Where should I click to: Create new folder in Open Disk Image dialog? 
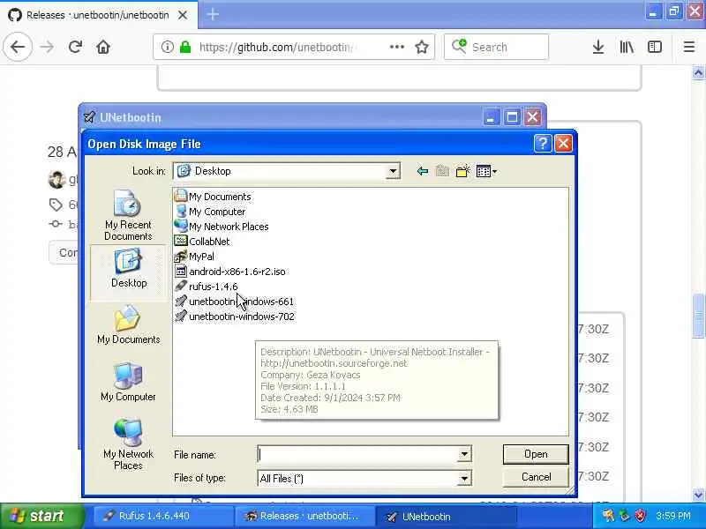tap(462, 171)
